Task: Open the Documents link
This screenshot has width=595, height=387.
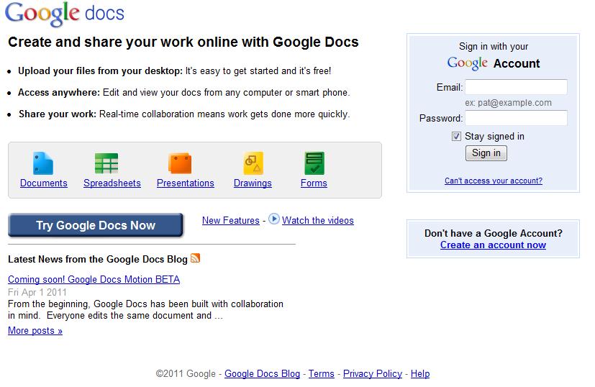Action: (44, 183)
